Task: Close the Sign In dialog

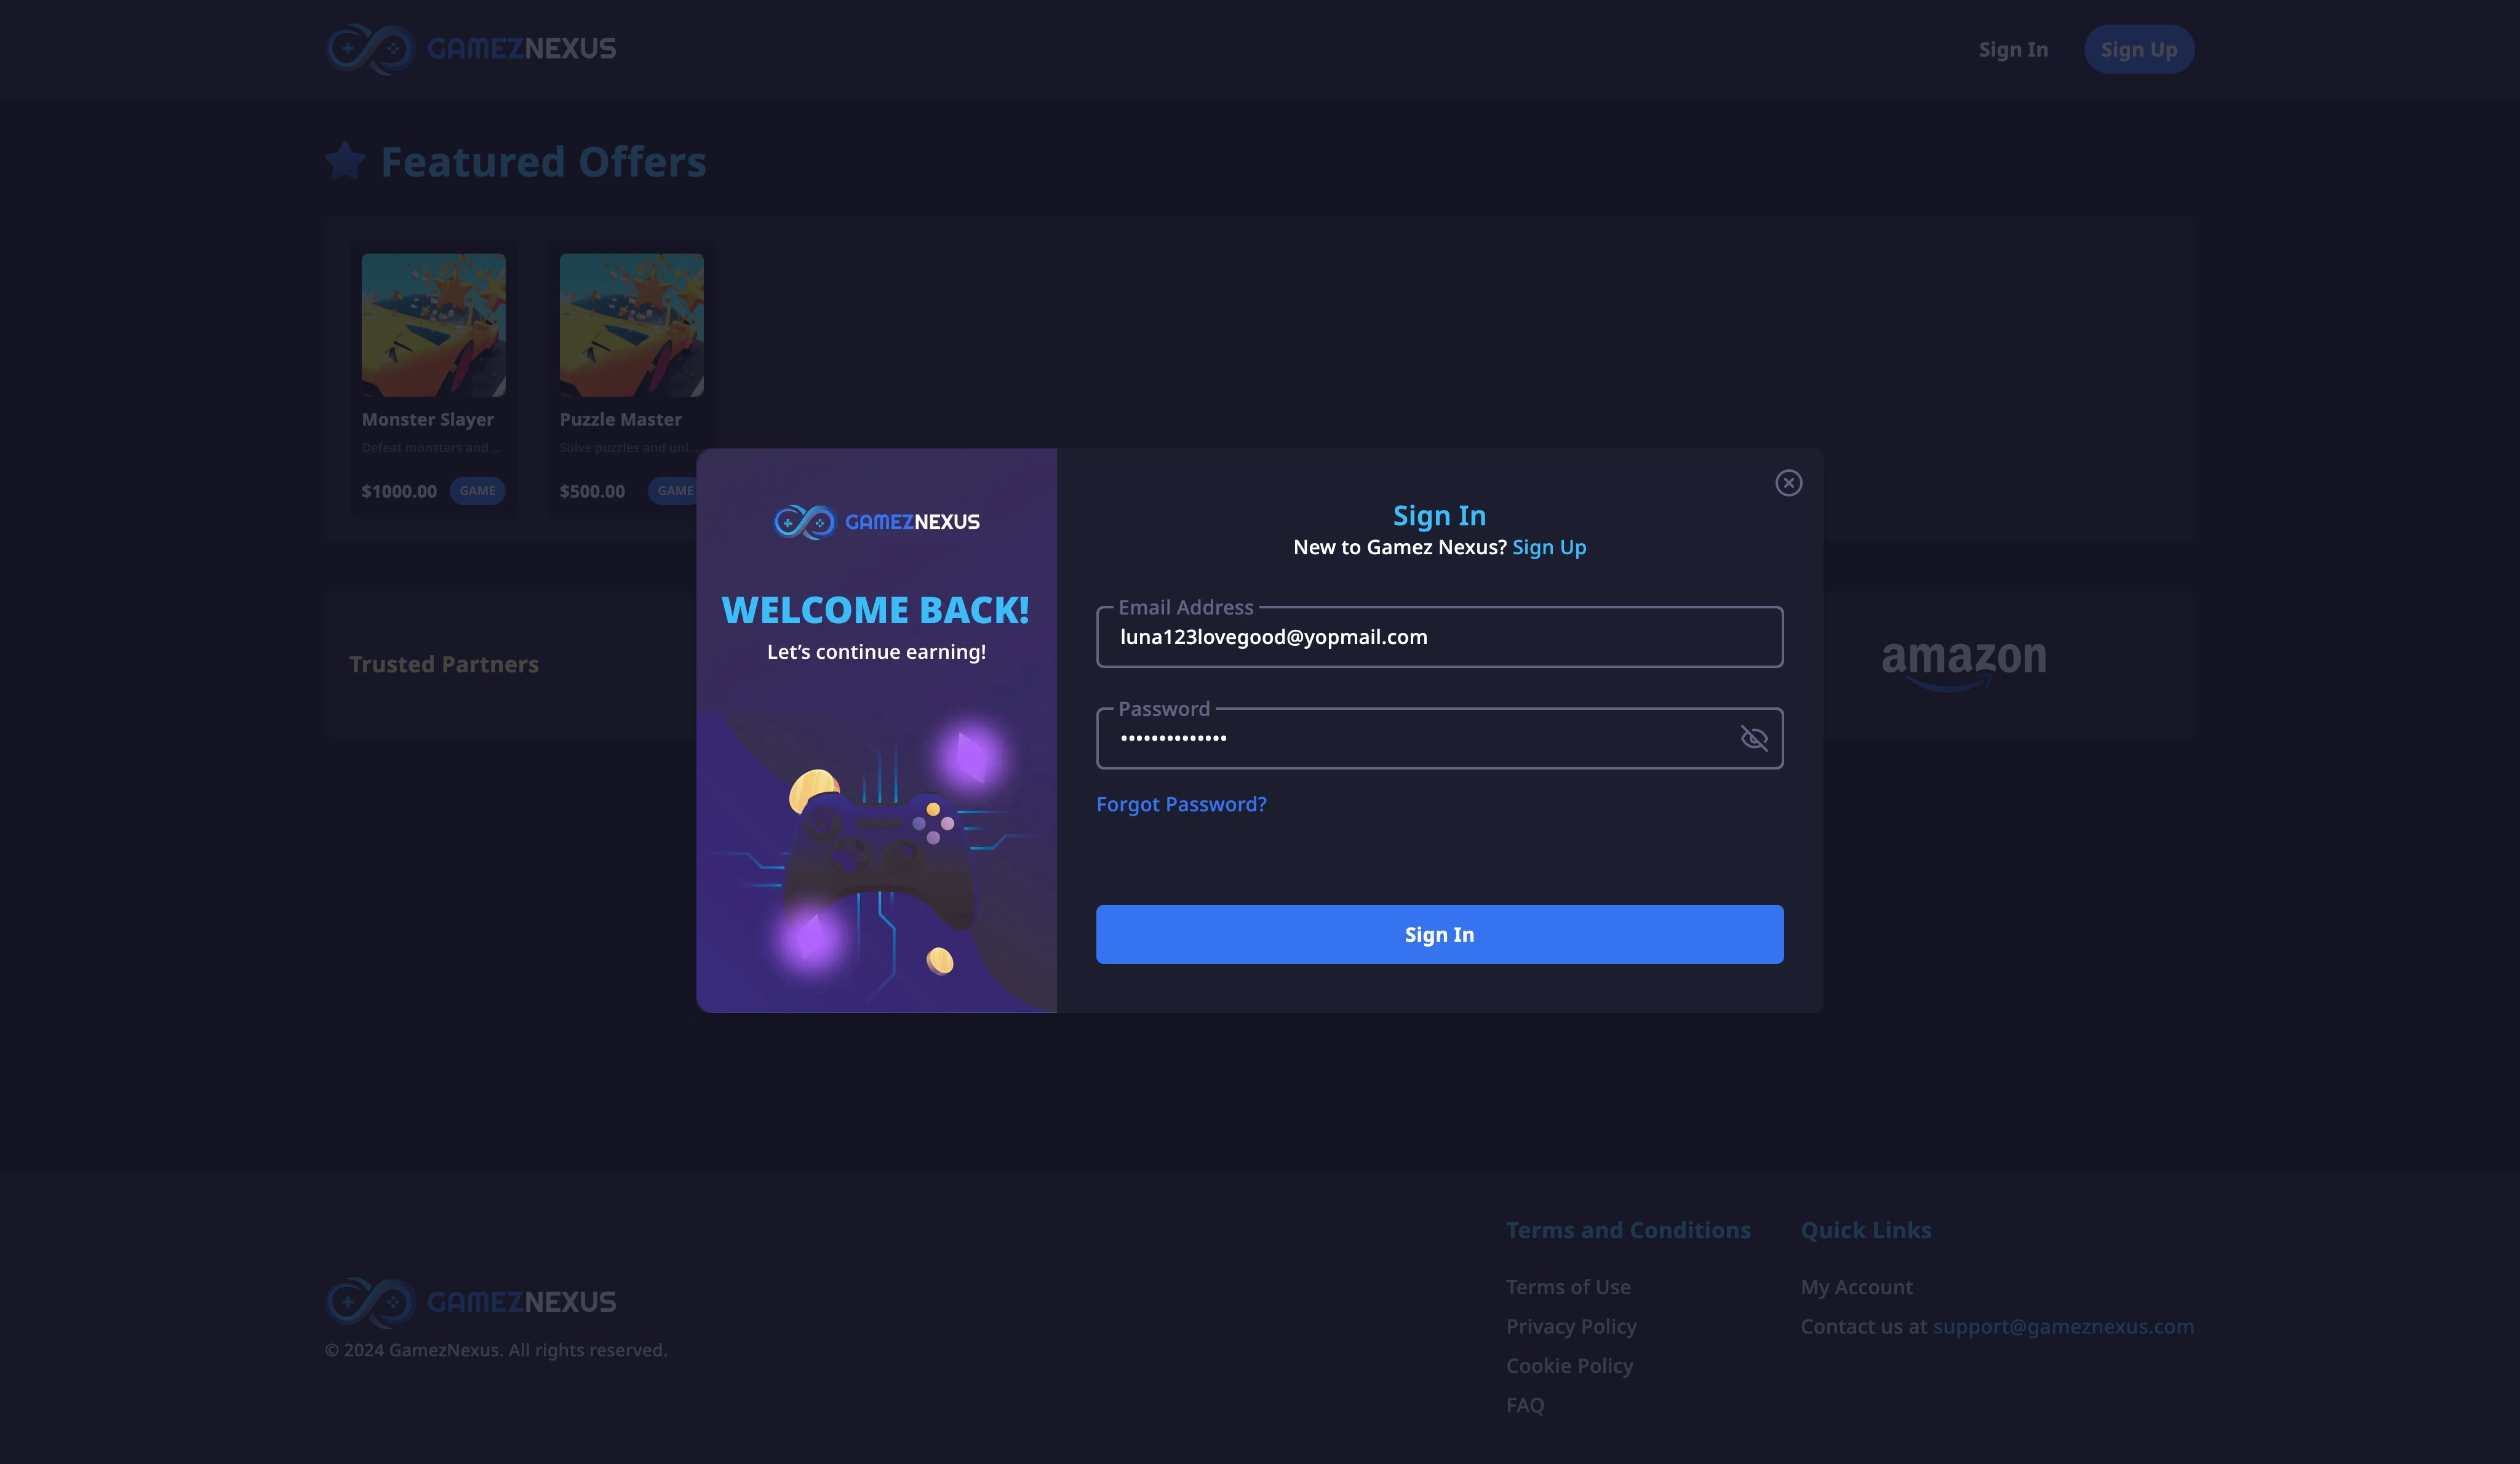Action: [x=1788, y=483]
